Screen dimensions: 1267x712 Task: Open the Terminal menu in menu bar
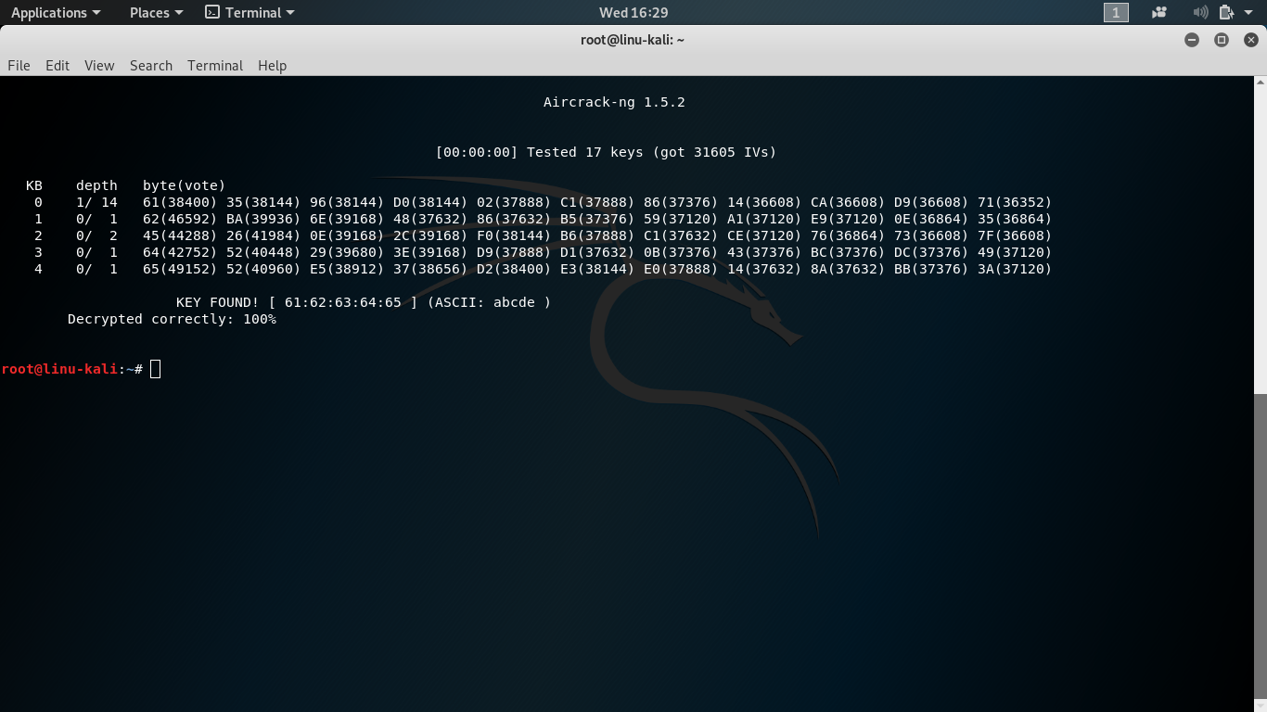(215, 65)
